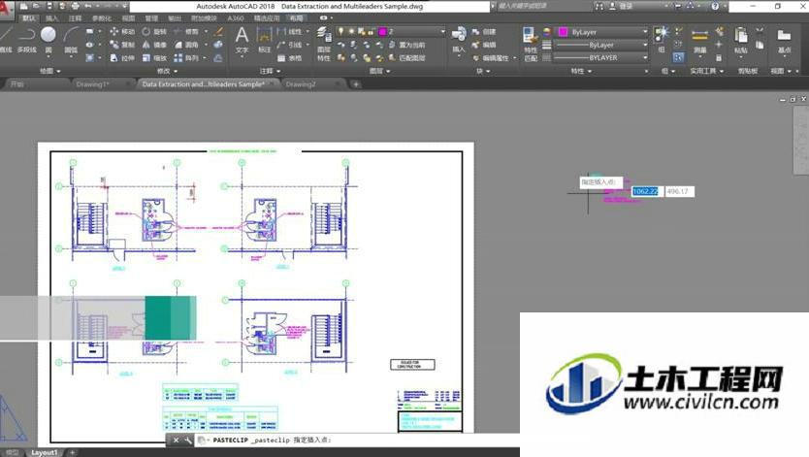The height and width of the screenshot is (457, 809).
Task: Click the Table (表格) tool
Action: (289, 58)
